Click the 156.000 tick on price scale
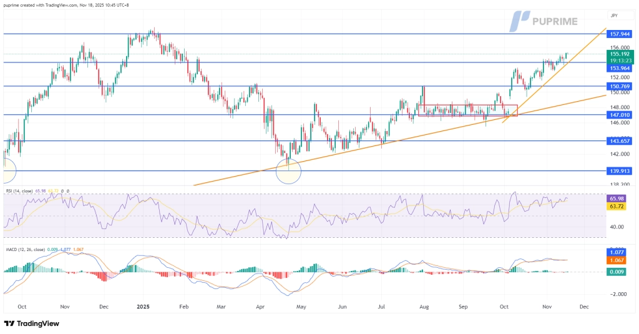 [x=620, y=47]
